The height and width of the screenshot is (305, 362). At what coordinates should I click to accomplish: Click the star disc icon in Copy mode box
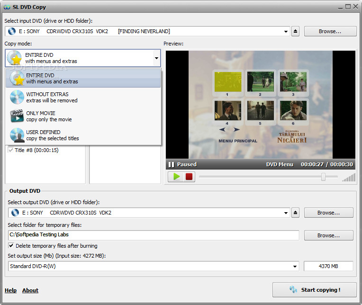(x=14, y=58)
